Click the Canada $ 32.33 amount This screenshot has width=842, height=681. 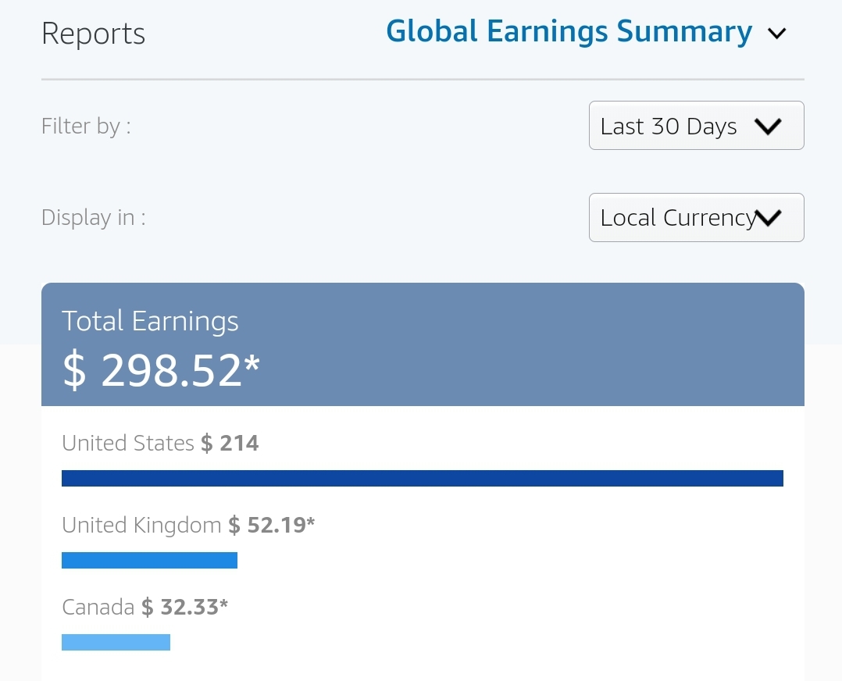point(184,607)
